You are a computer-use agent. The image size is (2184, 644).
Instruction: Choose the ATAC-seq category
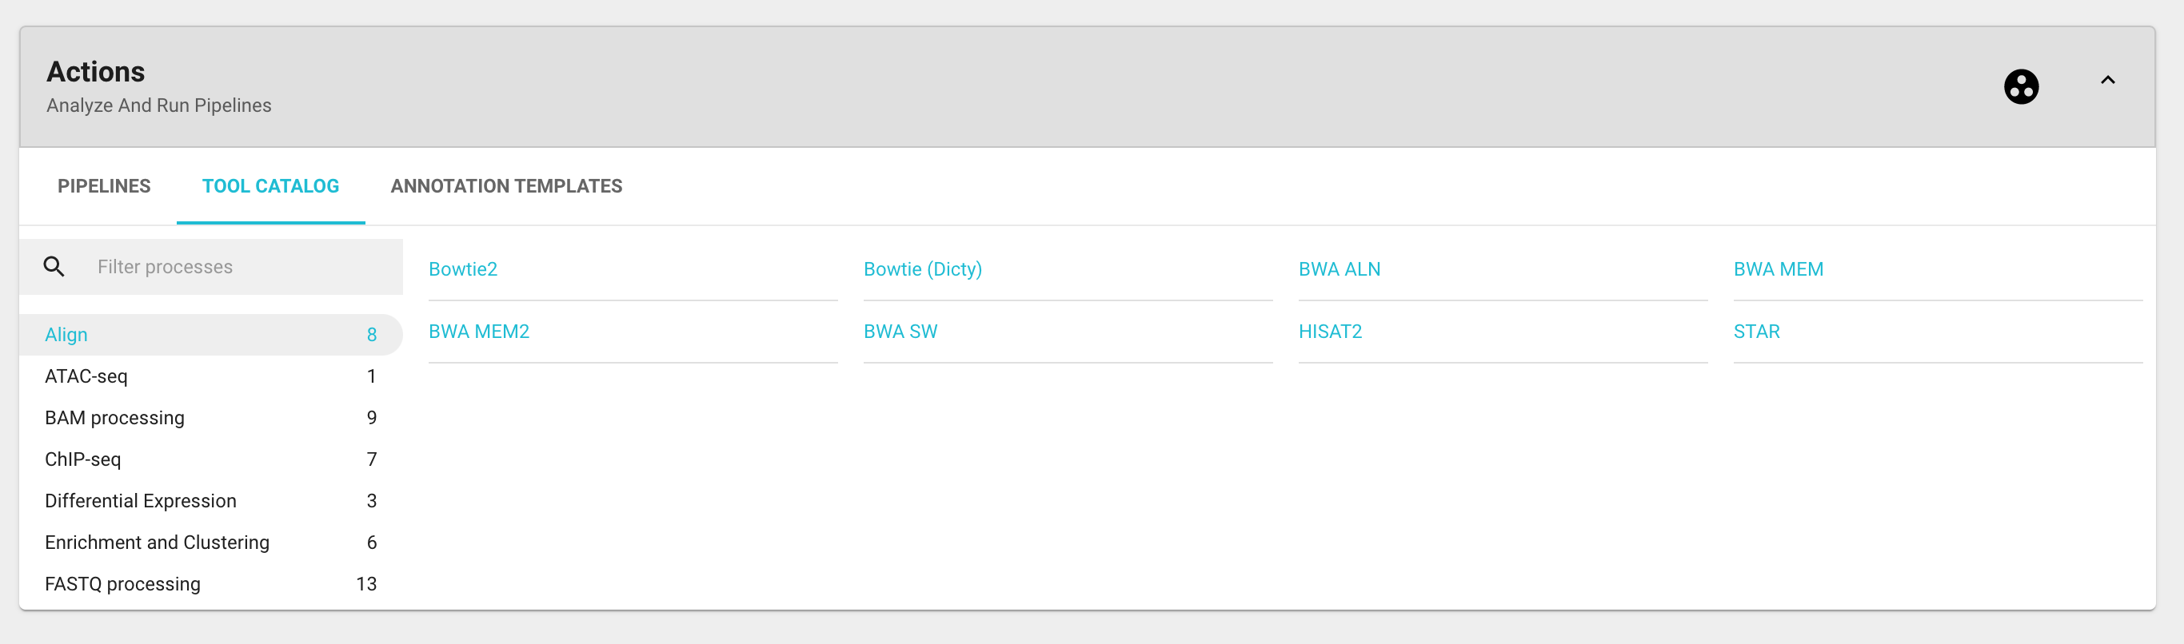(x=86, y=376)
